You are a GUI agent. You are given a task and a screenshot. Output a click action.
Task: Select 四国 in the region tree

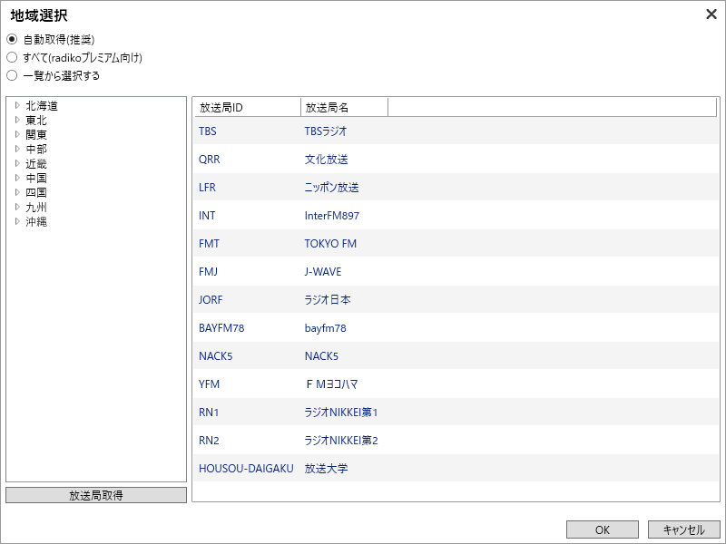(36, 192)
